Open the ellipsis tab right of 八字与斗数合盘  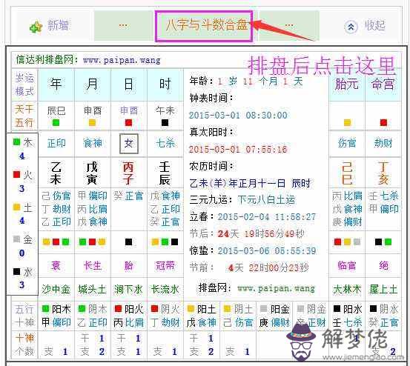coord(289,26)
